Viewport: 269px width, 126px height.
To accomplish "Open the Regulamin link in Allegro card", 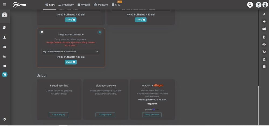I will click(x=152, y=104).
